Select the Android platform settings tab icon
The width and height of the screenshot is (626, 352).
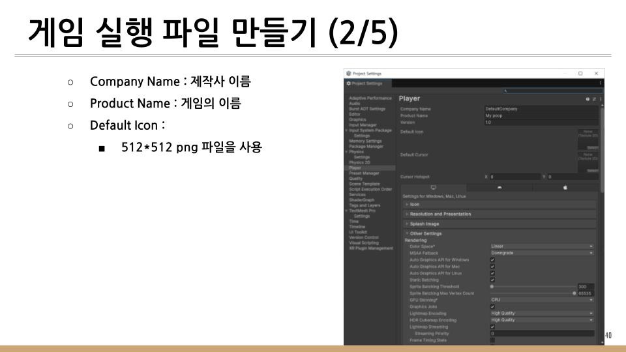(x=499, y=187)
